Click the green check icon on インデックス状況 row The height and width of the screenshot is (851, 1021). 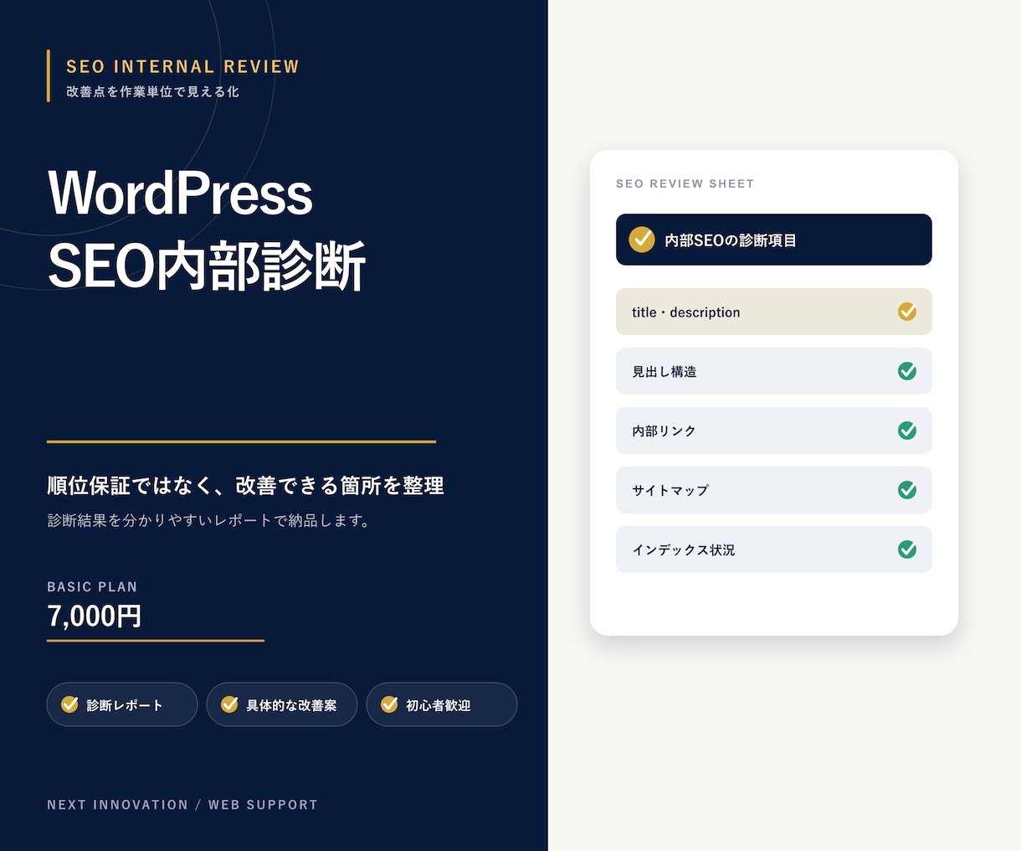[907, 549]
